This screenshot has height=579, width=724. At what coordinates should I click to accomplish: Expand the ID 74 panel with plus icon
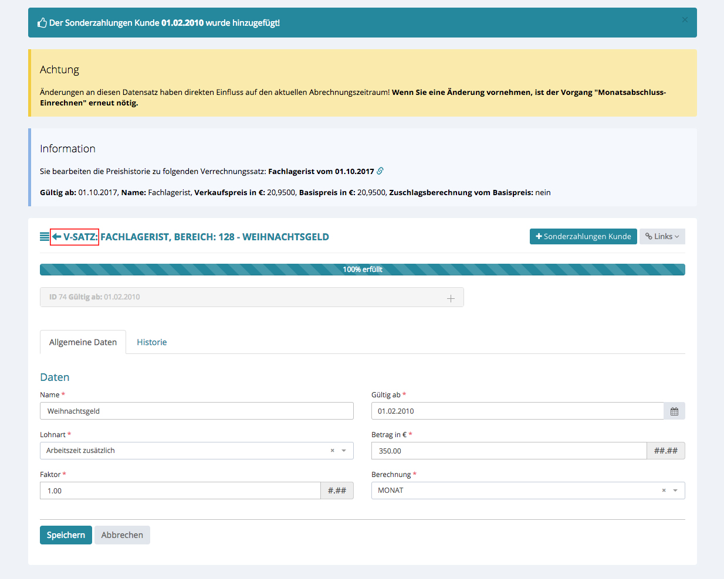pyautogui.click(x=451, y=298)
